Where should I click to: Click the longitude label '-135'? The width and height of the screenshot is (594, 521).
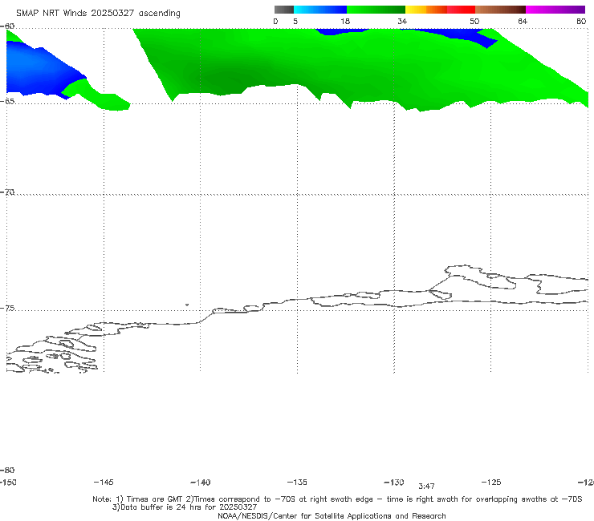(297, 482)
